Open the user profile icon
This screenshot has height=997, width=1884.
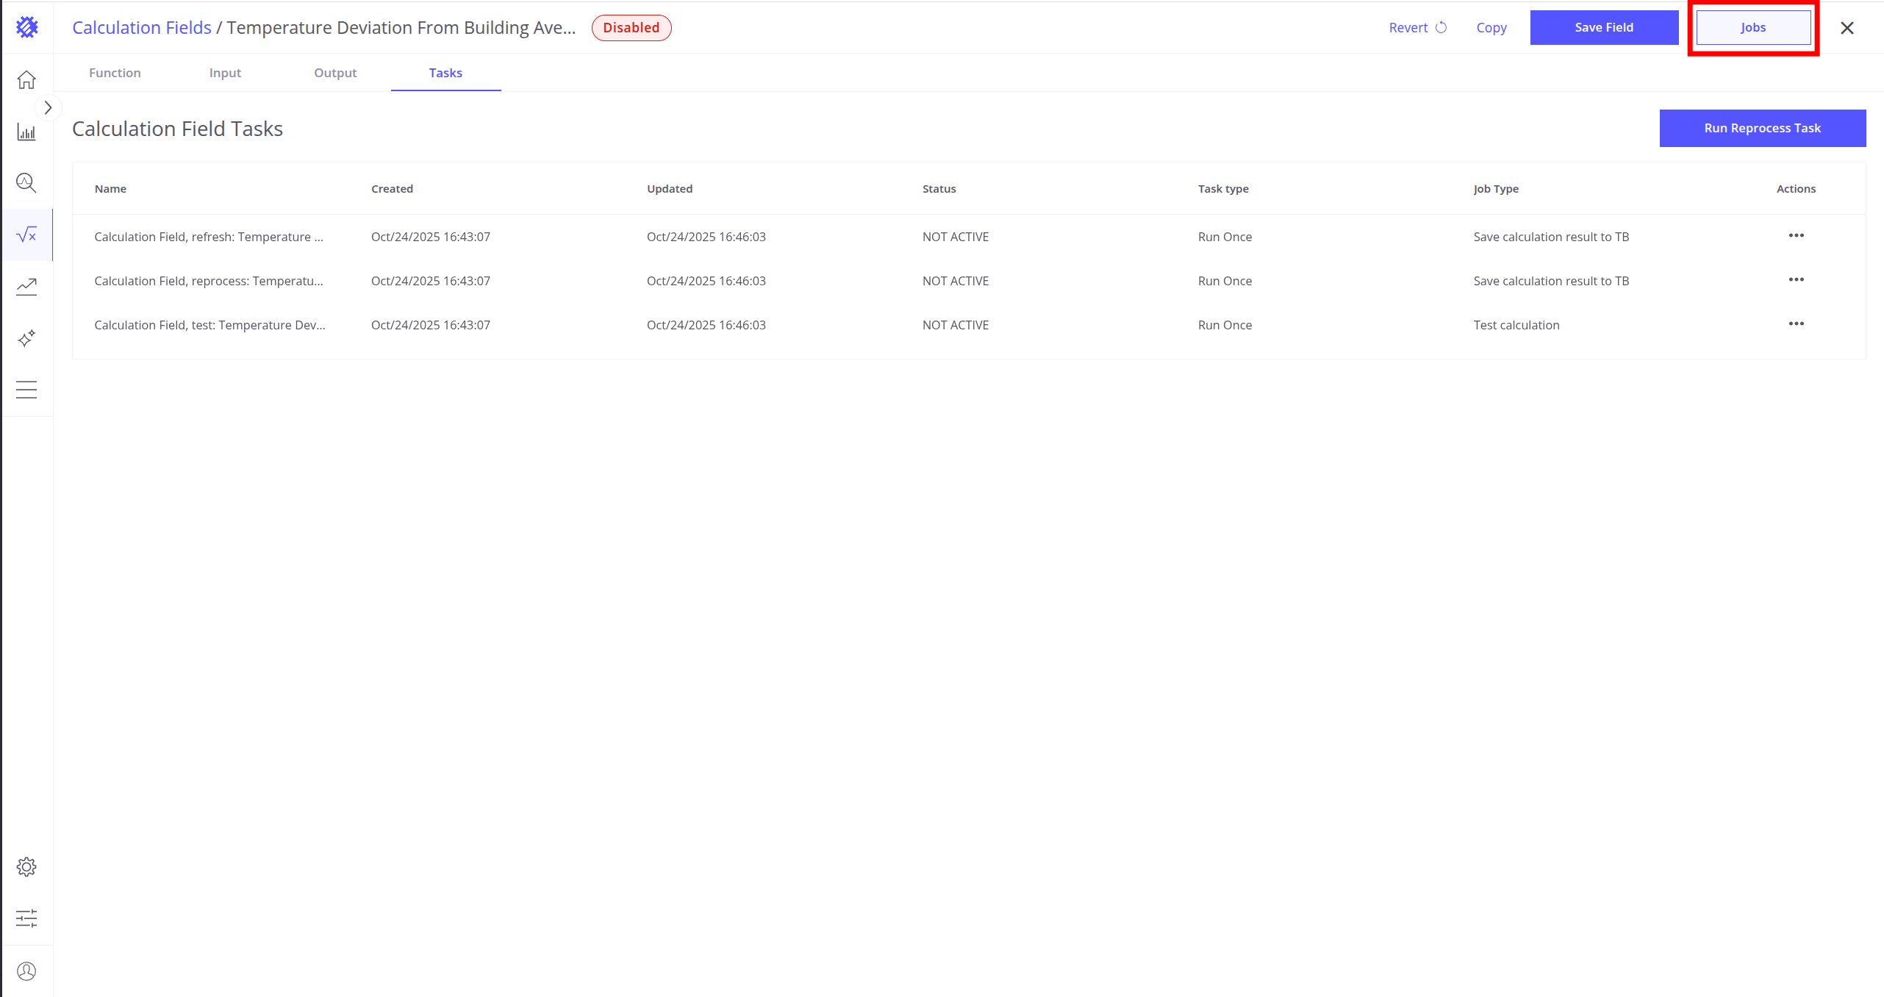click(x=26, y=971)
